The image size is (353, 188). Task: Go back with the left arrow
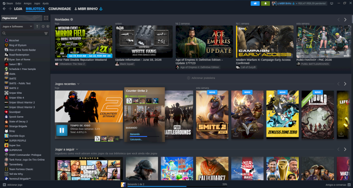coord(4,9)
